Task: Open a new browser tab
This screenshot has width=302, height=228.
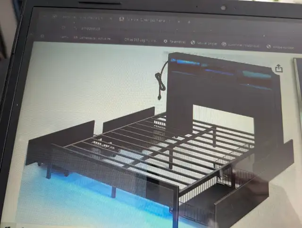Action: pyautogui.click(x=190, y=21)
